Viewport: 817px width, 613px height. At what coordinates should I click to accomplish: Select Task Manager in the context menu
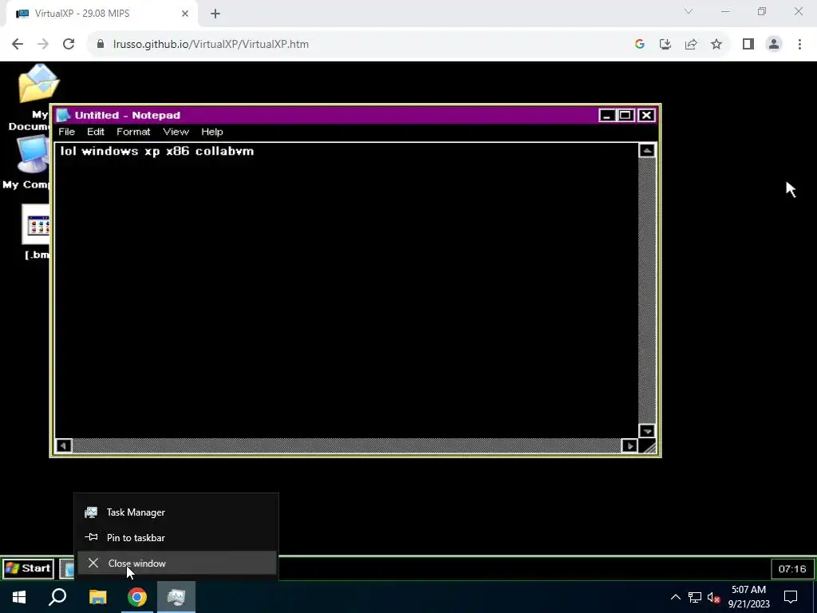tap(176, 512)
